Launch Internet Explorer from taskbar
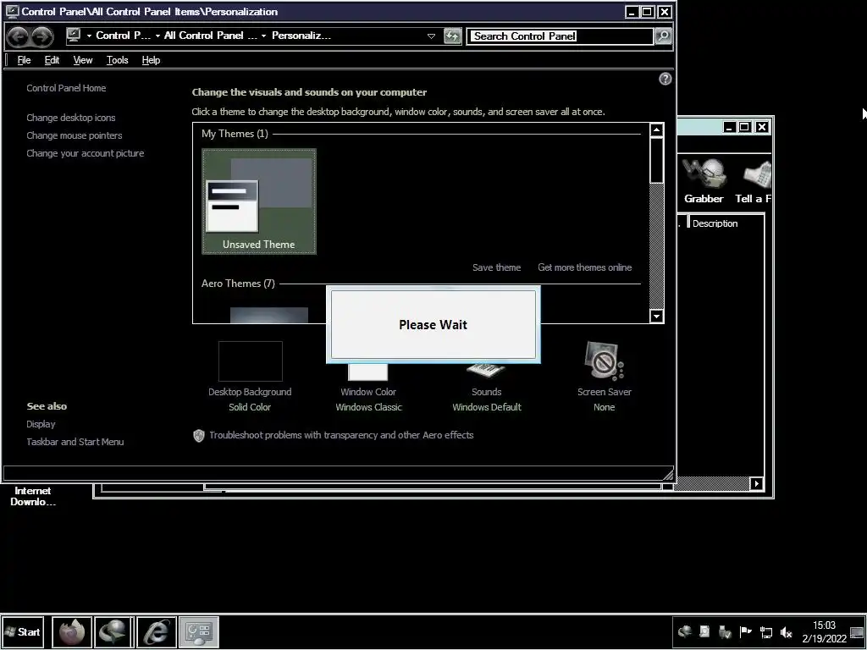The width and height of the screenshot is (867, 650). pyautogui.click(x=157, y=631)
